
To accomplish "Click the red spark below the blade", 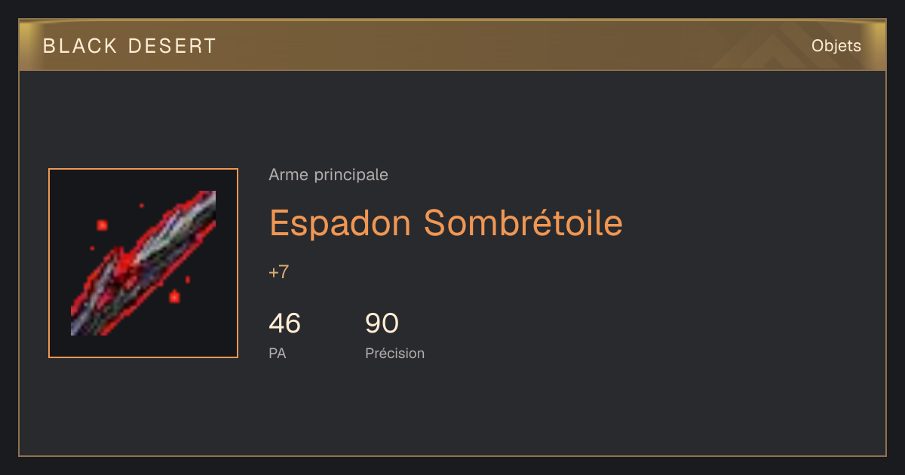I will pos(175,297).
